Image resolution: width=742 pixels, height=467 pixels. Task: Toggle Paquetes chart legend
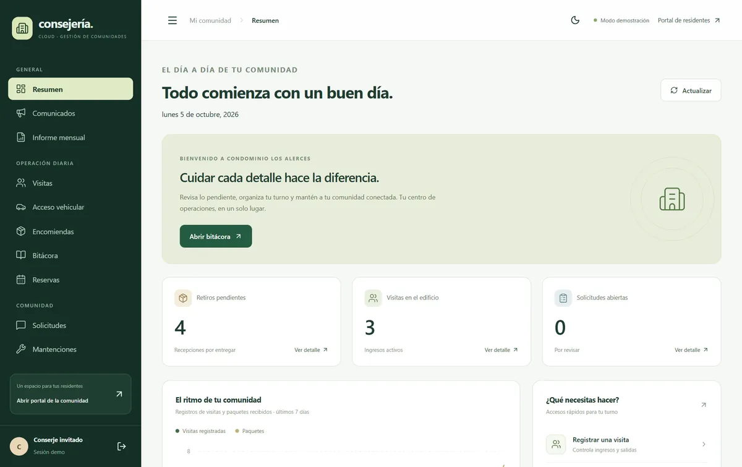[250, 431]
